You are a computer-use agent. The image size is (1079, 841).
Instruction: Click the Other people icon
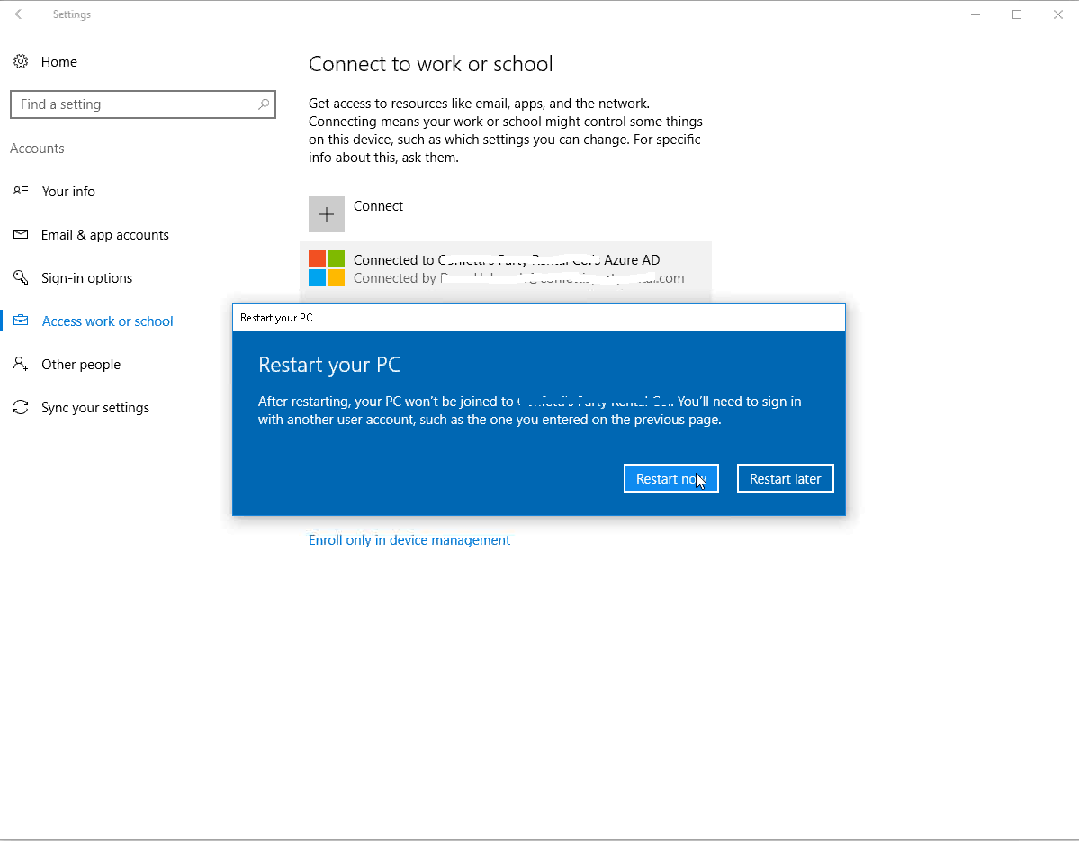[x=21, y=365]
